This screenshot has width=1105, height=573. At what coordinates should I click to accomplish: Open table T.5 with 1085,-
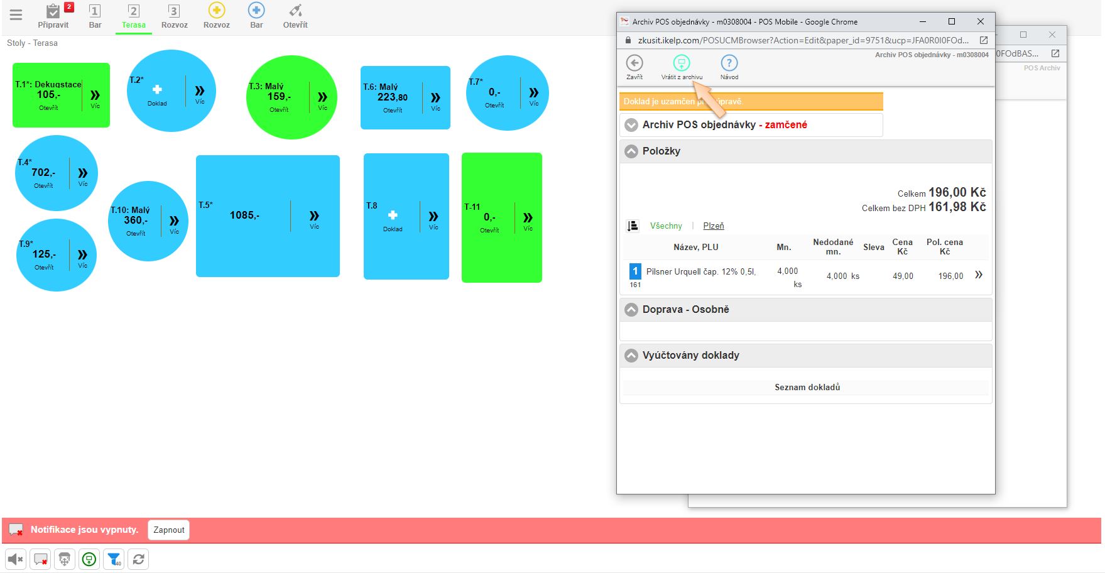pos(244,216)
